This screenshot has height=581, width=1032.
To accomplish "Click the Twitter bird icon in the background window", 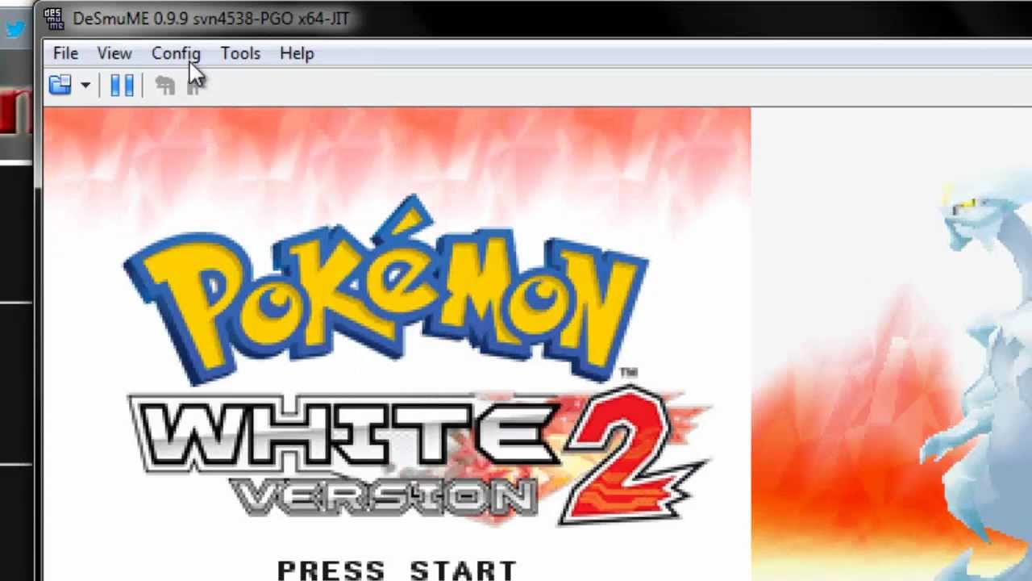I will pos(15,30).
